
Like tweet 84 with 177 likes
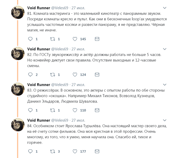click(75, 151)
